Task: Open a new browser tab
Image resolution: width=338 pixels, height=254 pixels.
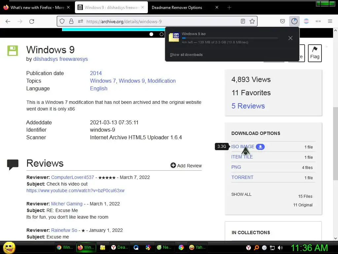Action: tap(229, 8)
